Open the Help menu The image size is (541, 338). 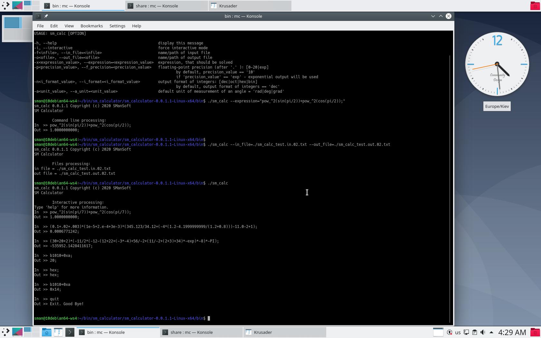137,26
